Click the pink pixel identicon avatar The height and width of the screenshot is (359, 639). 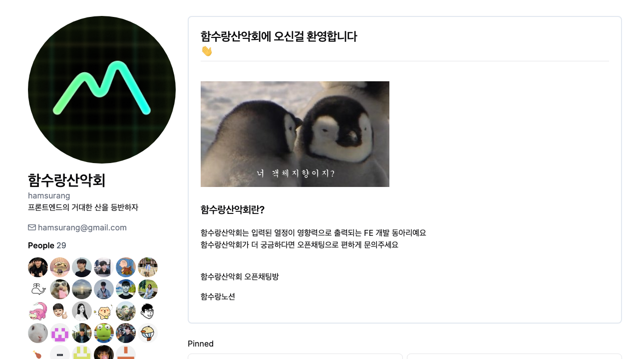60,333
